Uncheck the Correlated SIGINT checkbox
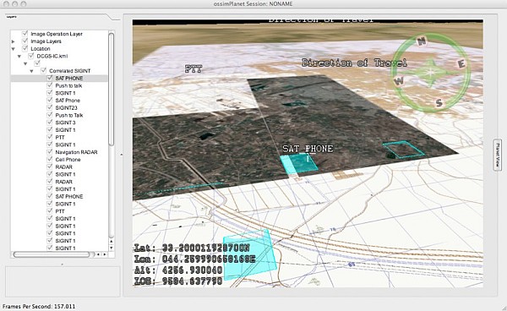This screenshot has height=311, width=507. click(x=43, y=70)
